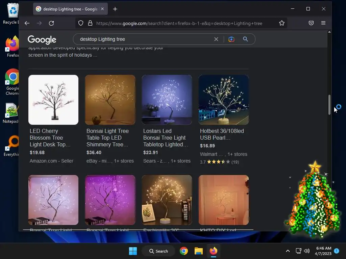The height and width of the screenshot is (259, 346).
Task: Reload the current page
Action: point(51,23)
